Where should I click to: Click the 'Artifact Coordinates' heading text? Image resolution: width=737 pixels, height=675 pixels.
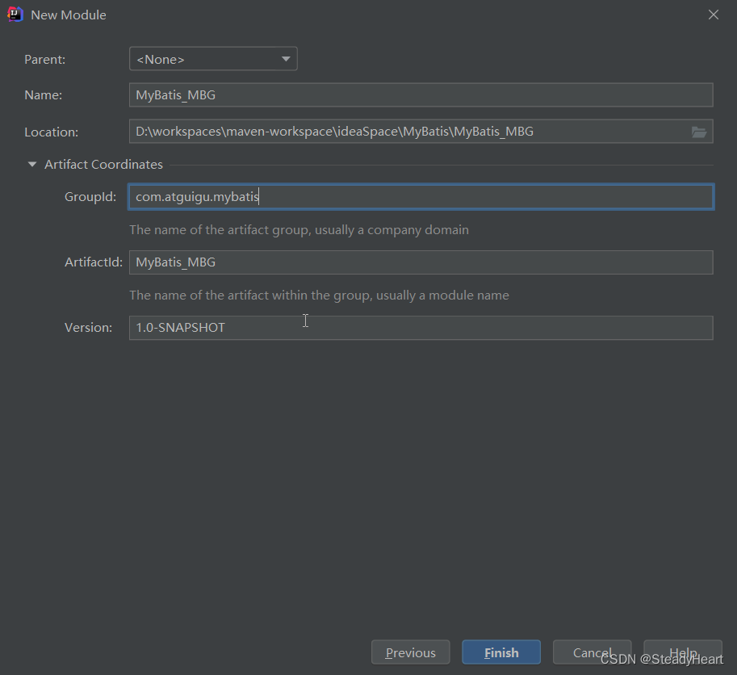[104, 164]
